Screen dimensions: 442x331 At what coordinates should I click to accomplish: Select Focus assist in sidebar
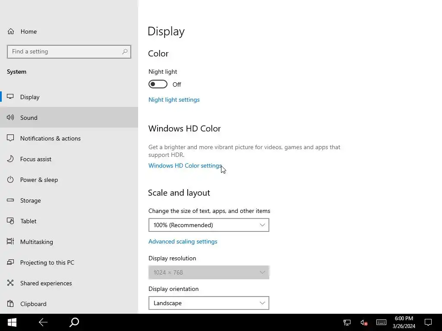69,159
